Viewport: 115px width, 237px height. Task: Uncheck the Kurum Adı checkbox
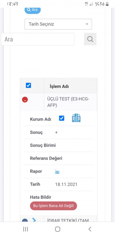(x=62, y=118)
